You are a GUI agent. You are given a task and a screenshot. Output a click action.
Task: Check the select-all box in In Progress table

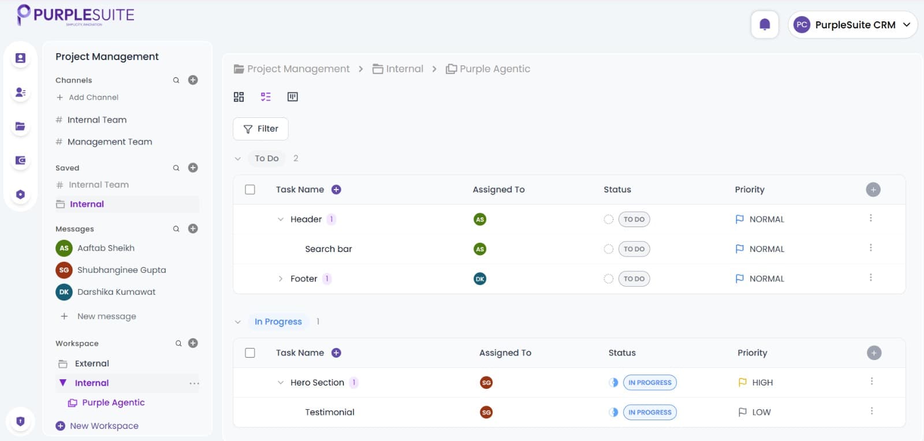click(250, 353)
